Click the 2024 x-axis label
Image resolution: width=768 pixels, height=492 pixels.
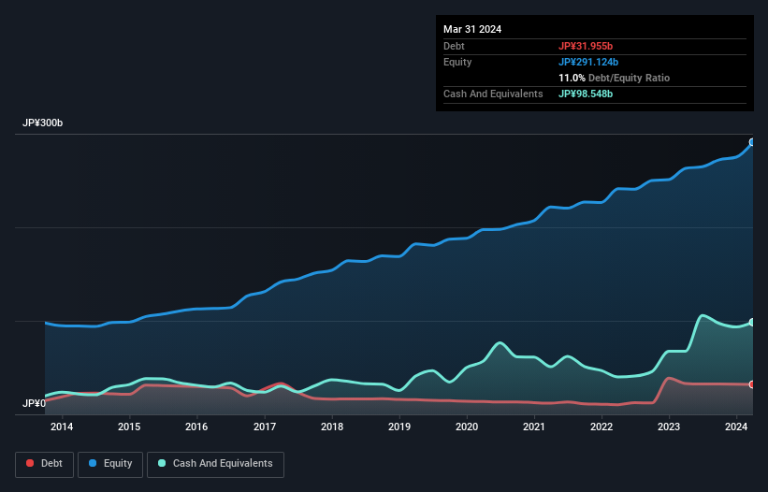[736, 427]
